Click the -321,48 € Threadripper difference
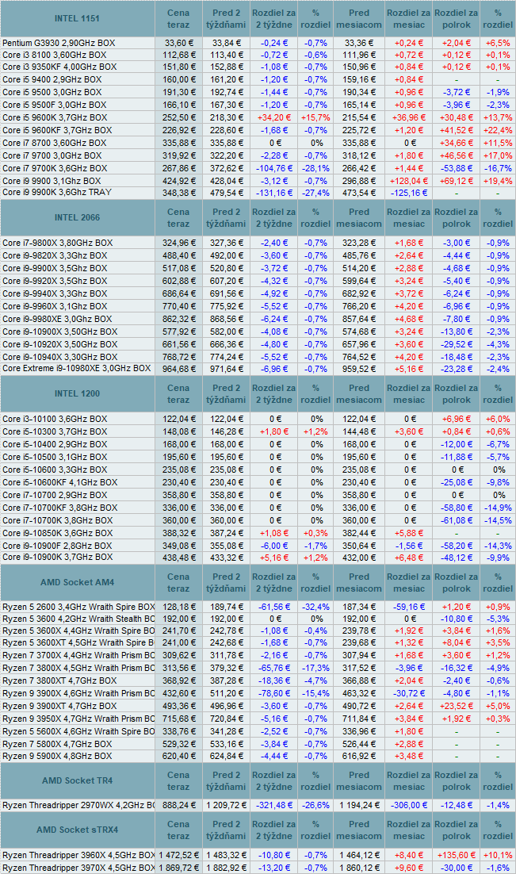This screenshot has width=516, height=874. [x=273, y=806]
